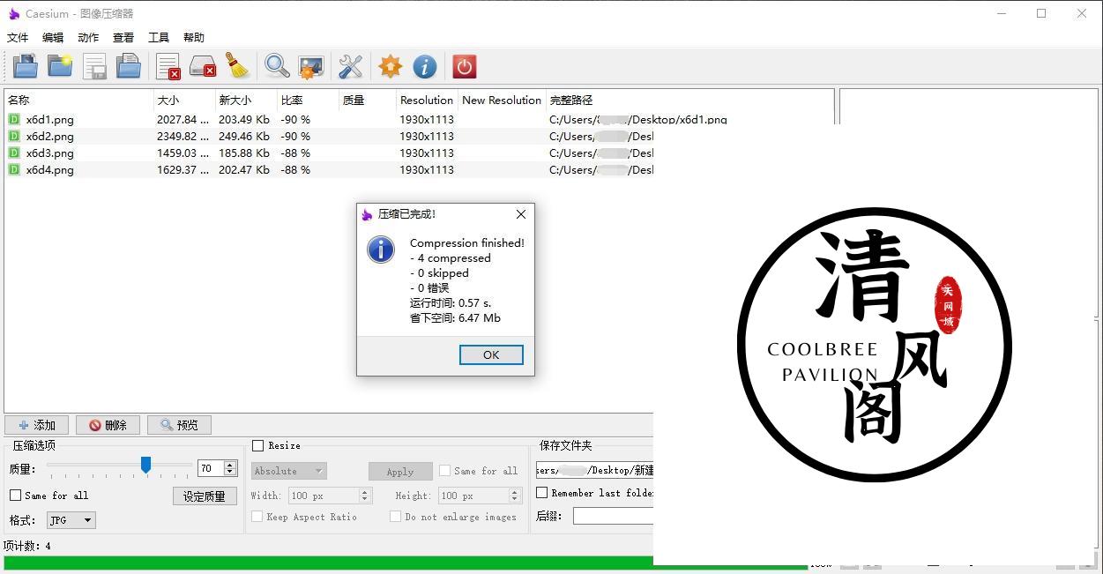Image resolution: width=1103 pixels, height=574 pixels.
Task: Open the Absolute resize mode dropdown
Action: click(x=289, y=472)
